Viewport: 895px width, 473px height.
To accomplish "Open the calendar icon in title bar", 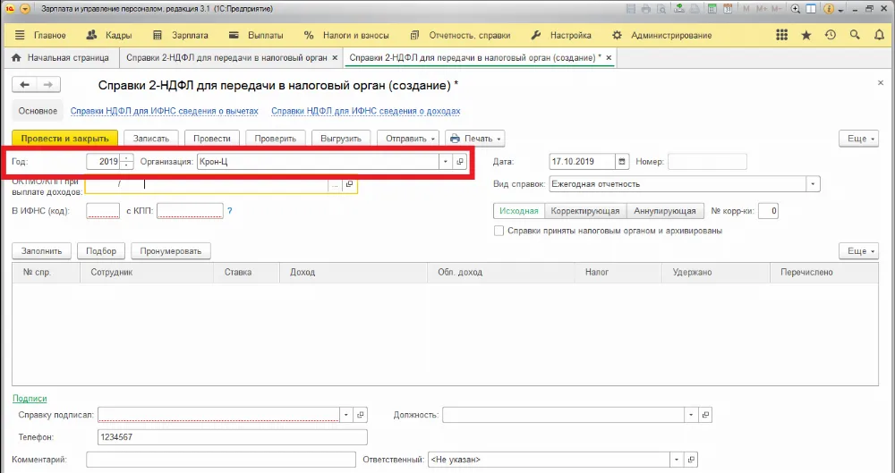I will point(728,9).
